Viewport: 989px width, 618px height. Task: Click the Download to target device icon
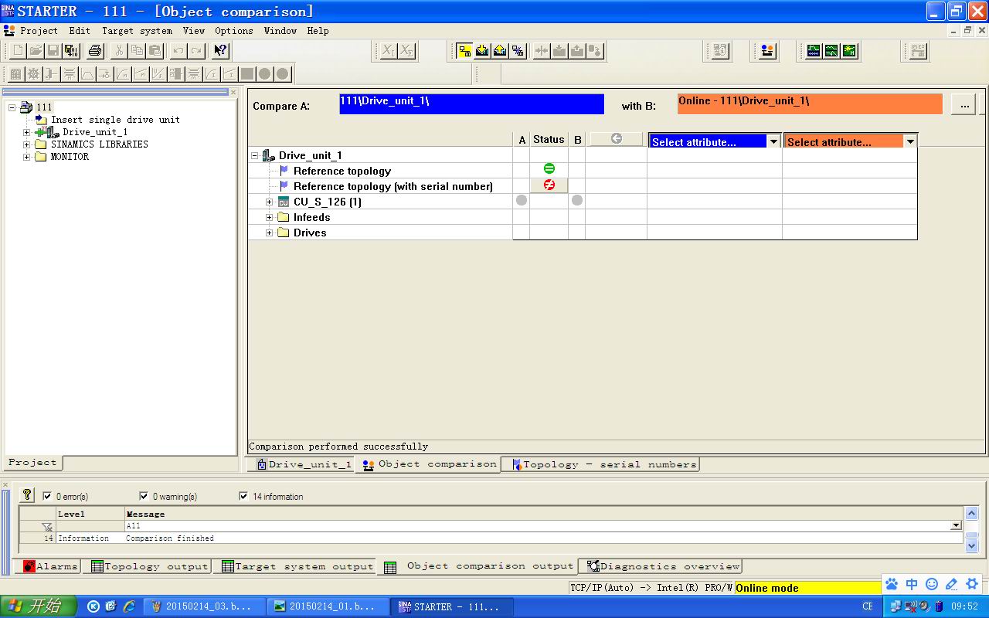click(482, 51)
